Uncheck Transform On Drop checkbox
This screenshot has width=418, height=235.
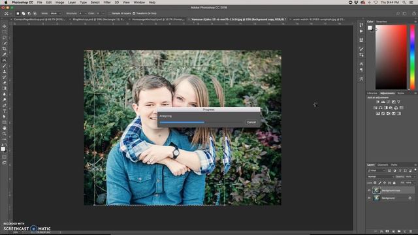tap(134, 13)
